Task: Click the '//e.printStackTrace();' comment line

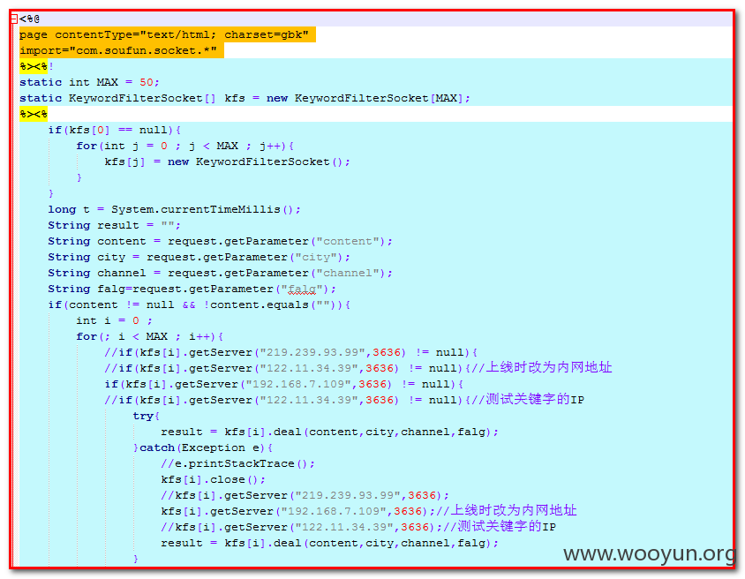Action: [x=238, y=463]
